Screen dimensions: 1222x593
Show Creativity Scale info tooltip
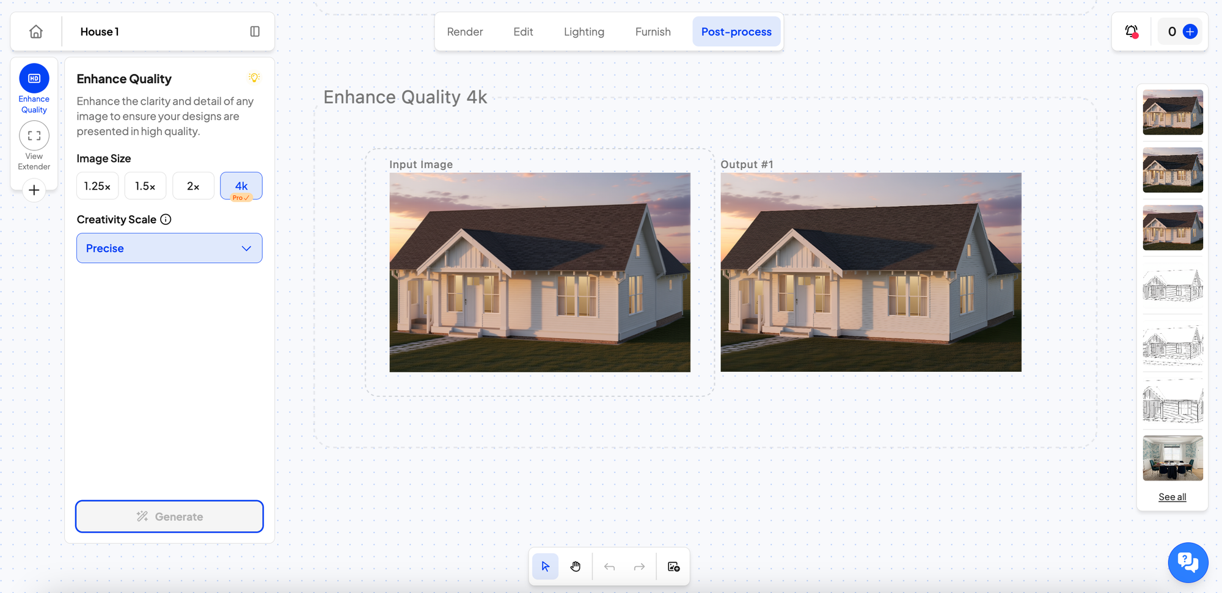click(x=166, y=219)
